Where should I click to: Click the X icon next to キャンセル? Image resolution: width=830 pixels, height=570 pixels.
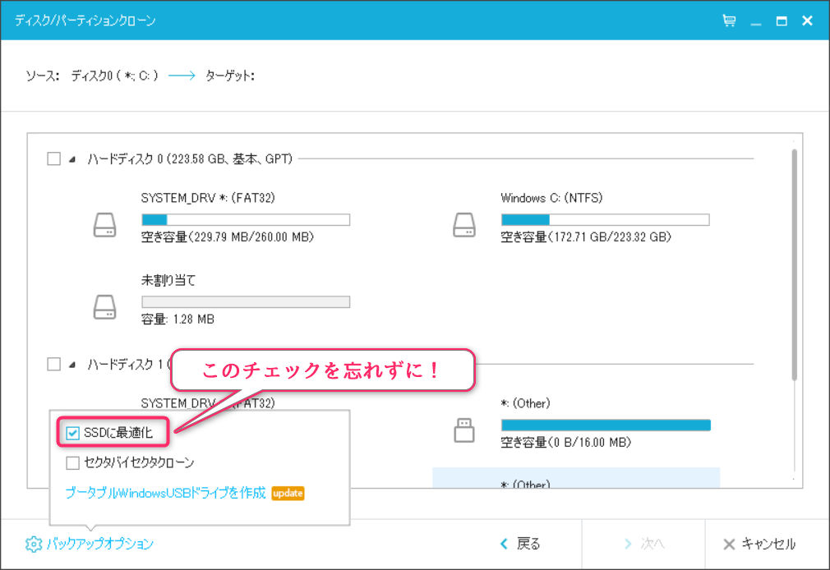(x=728, y=544)
